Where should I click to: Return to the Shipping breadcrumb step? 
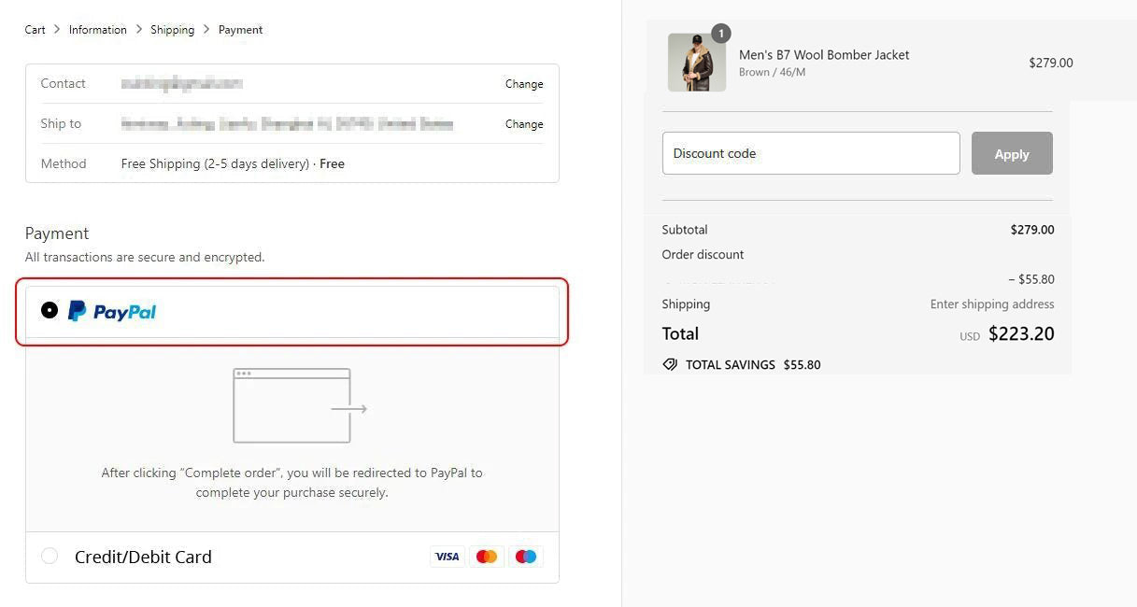[x=172, y=30]
